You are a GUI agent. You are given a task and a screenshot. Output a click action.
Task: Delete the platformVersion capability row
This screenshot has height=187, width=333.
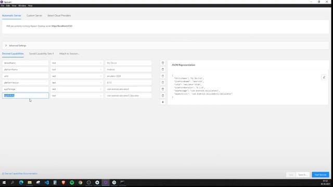point(163,83)
